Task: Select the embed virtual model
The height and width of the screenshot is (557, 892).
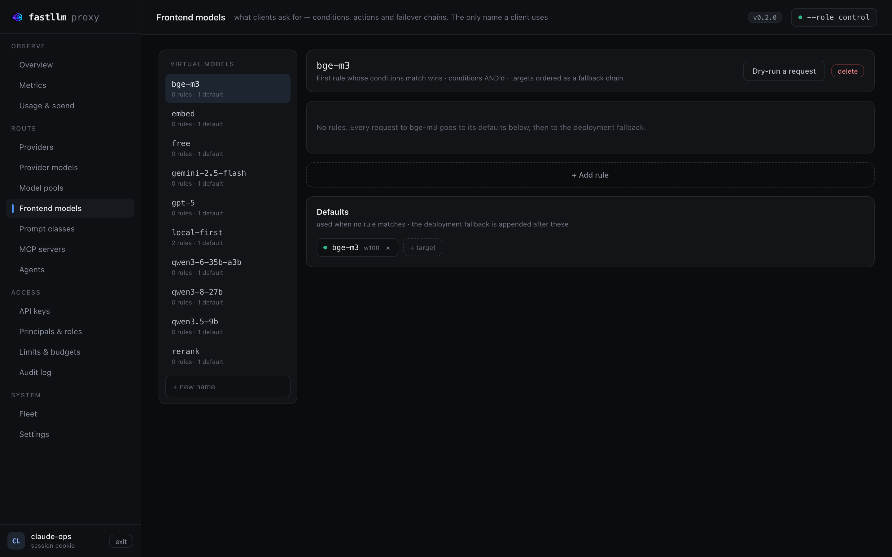Action: point(228,118)
